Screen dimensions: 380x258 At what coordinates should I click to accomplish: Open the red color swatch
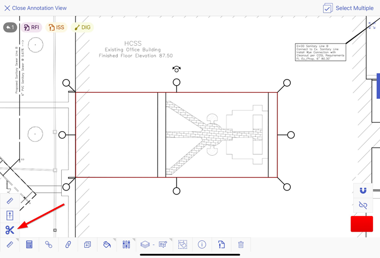click(x=362, y=224)
